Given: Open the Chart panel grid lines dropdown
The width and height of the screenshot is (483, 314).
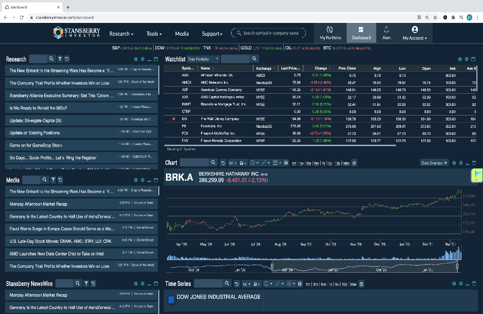Looking at the screenshot, I should (x=277, y=163).
